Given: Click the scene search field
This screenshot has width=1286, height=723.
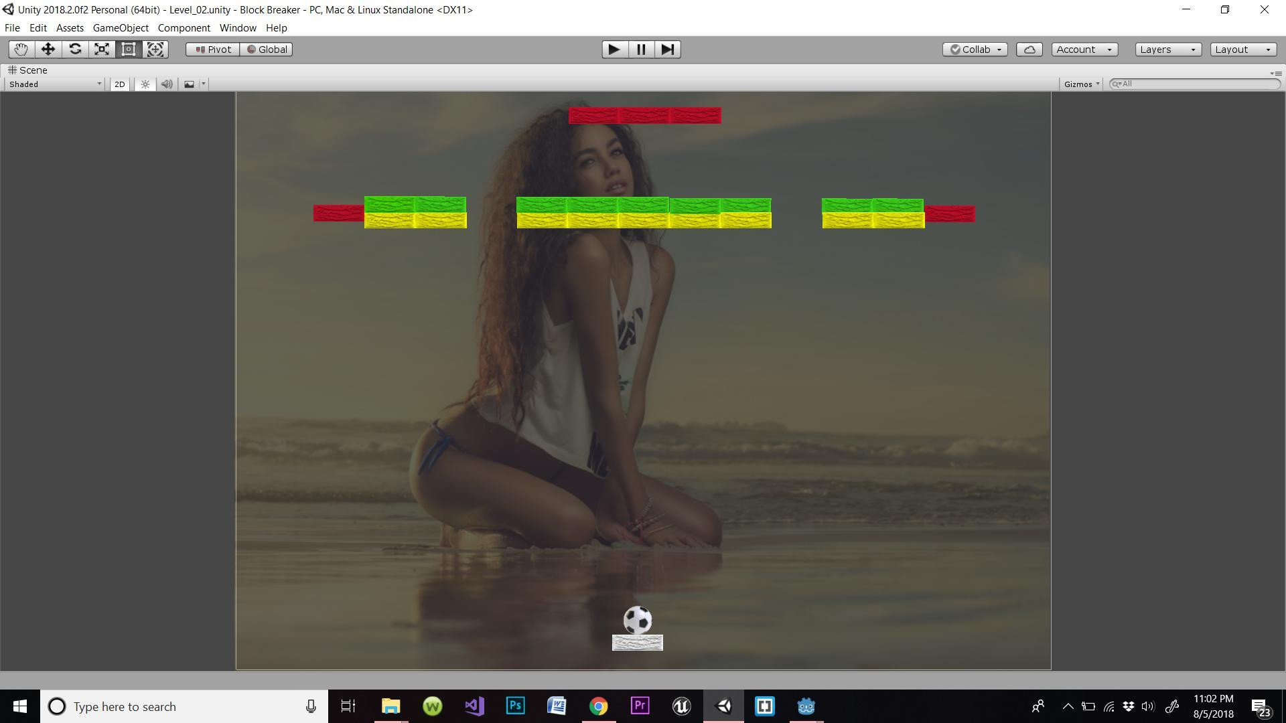Looking at the screenshot, I should pos(1195,84).
